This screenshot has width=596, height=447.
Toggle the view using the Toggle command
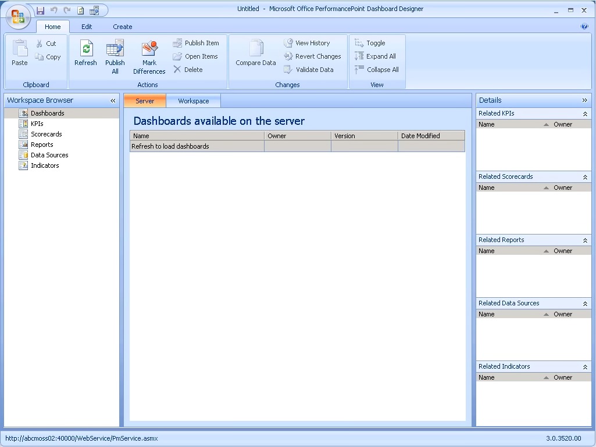click(x=370, y=42)
